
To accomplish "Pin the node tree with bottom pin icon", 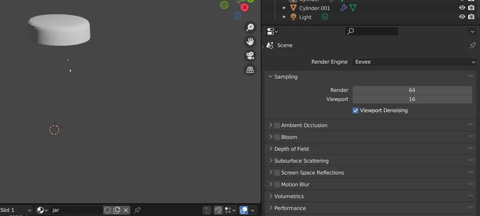I will pos(138,210).
